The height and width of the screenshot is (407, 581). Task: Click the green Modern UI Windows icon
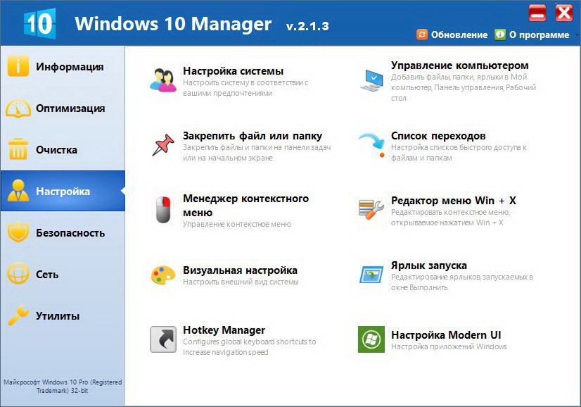tap(371, 339)
